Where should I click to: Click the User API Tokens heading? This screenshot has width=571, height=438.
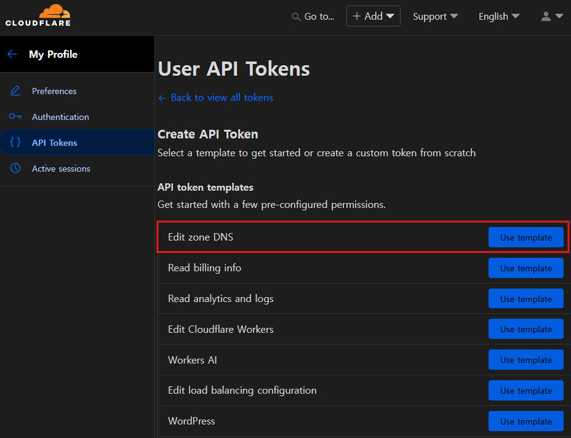point(234,68)
